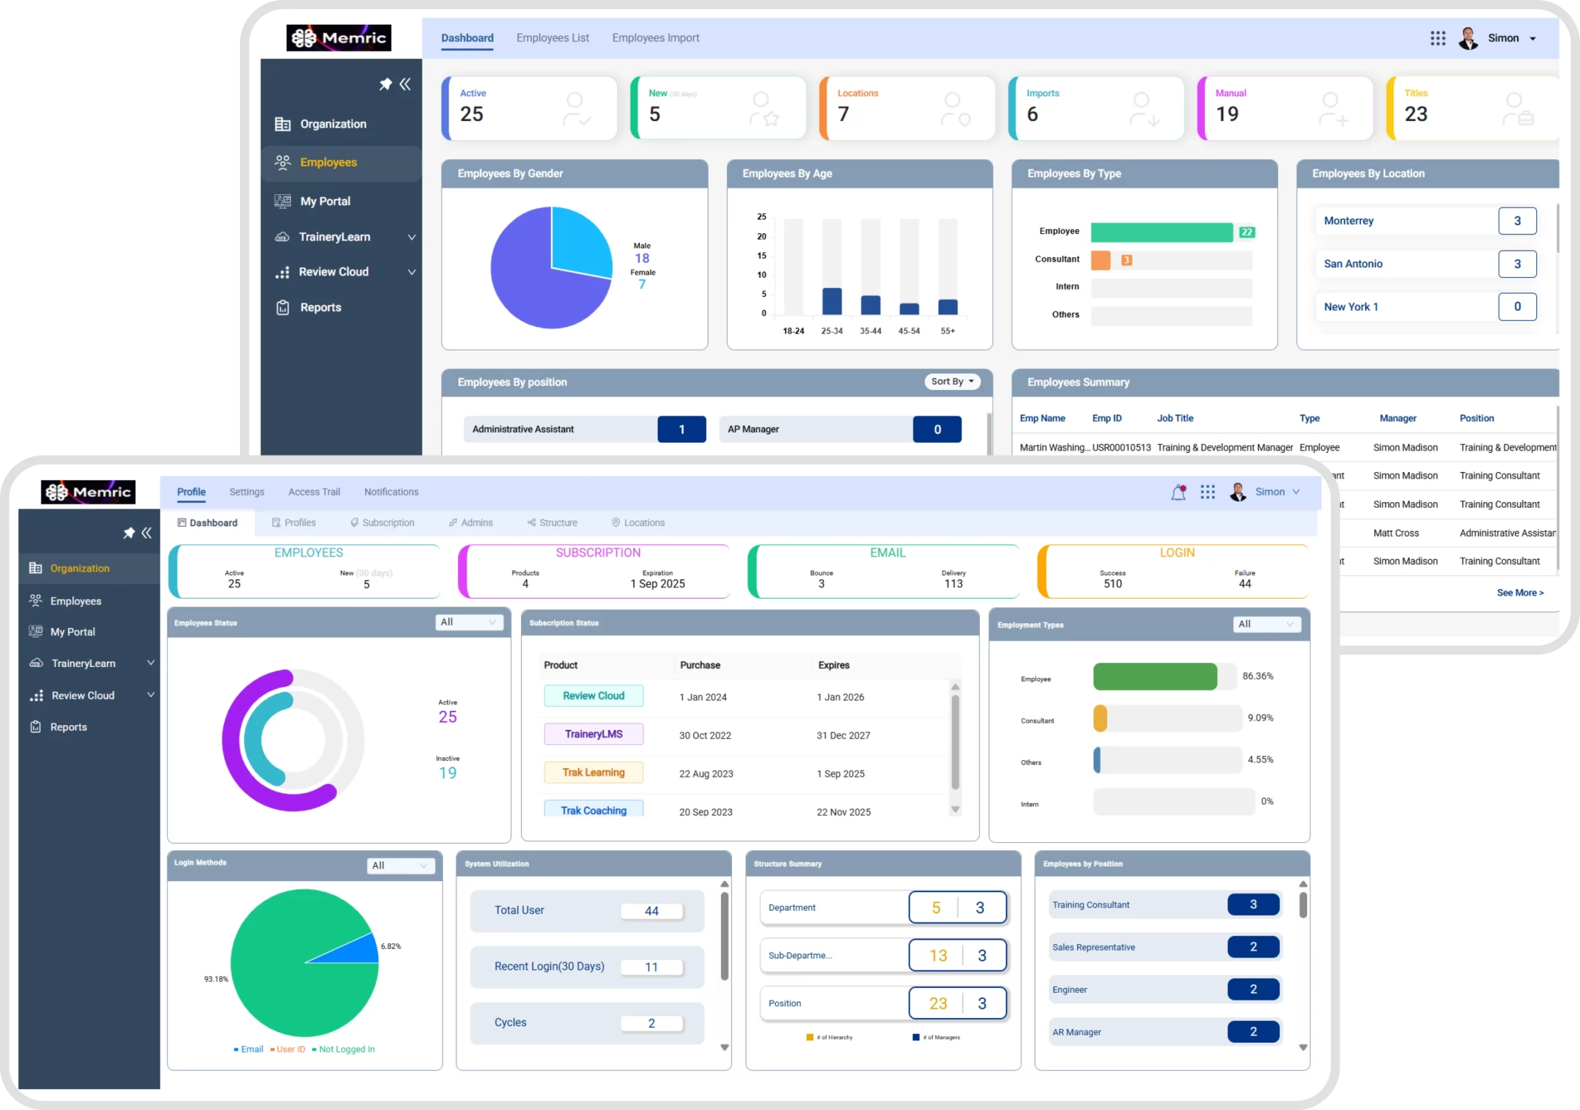Open Login Methods All dropdown

pos(400,866)
